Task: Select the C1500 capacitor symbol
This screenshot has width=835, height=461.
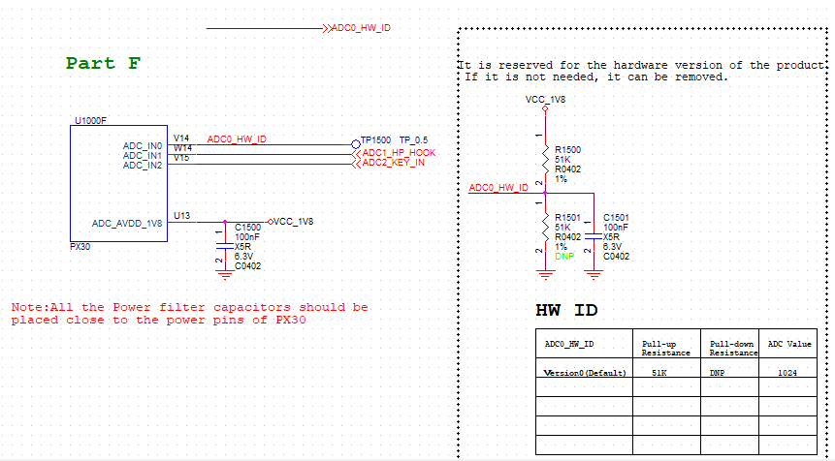Action: (225, 246)
